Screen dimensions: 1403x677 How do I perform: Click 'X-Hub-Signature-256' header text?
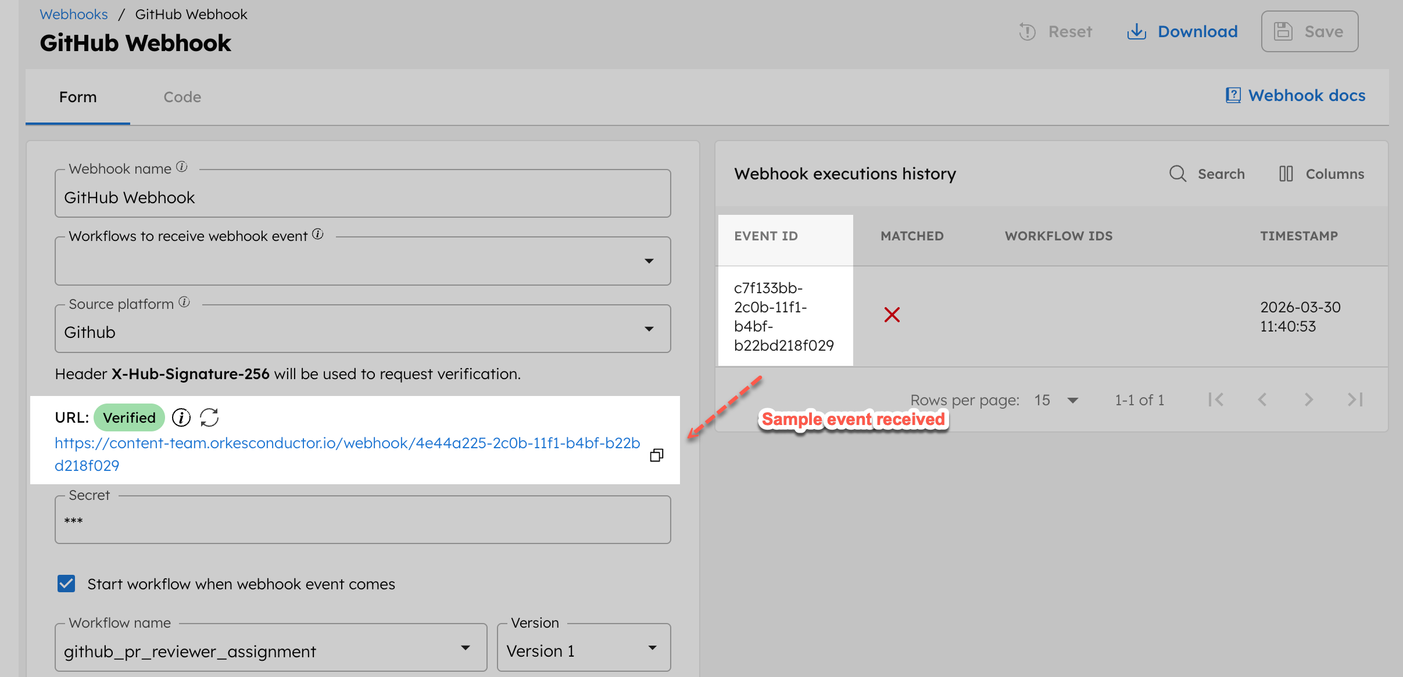click(x=191, y=374)
